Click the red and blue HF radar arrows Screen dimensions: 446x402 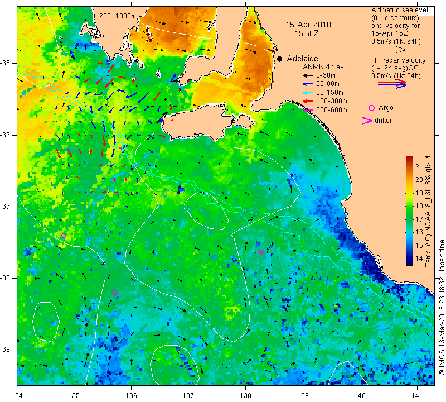point(392,84)
